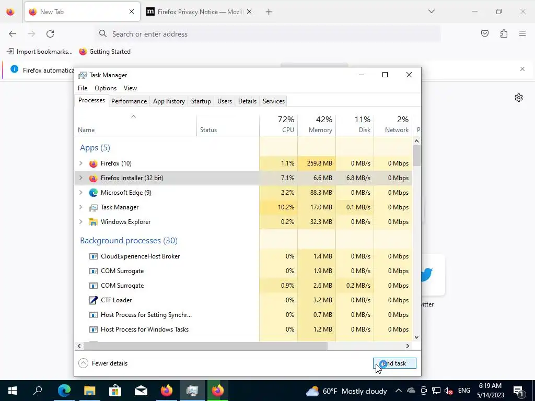
Task: Click the Firefox reload page icon
Action: (x=50, y=34)
